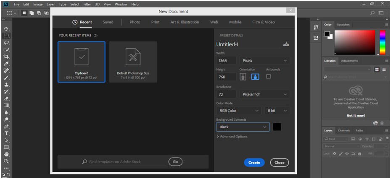The image size is (391, 179).
Task: Open the Normal blend mode dropdown
Action: (341, 146)
